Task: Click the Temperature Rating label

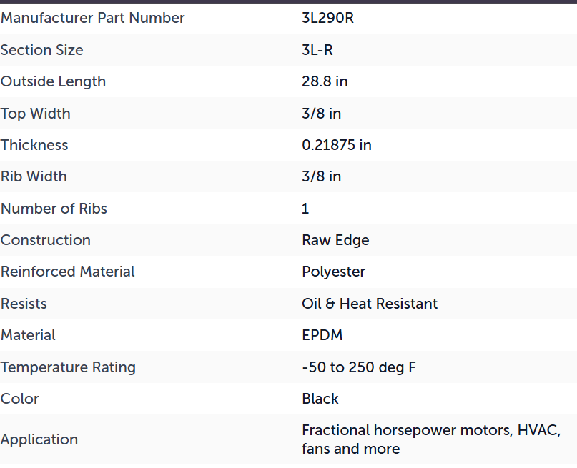Action: (x=68, y=367)
